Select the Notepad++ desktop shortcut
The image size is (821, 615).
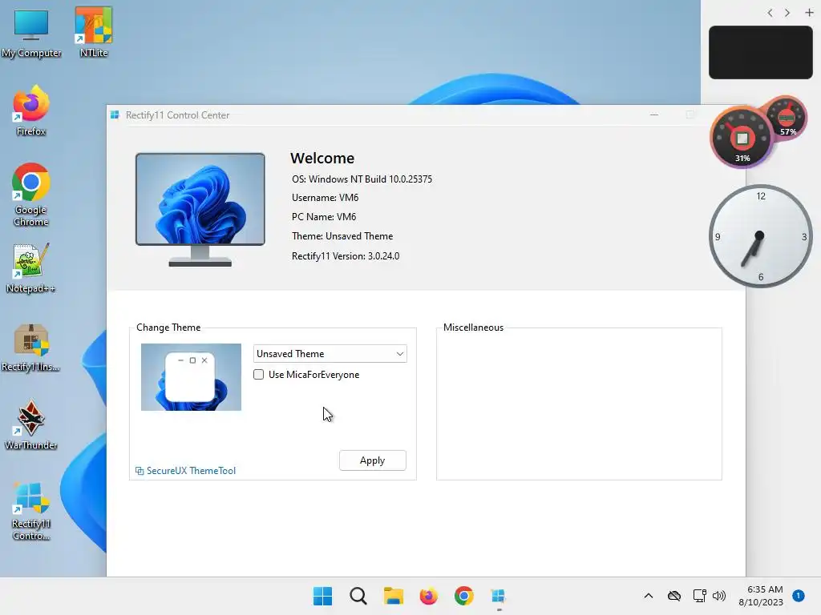click(x=31, y=267)
